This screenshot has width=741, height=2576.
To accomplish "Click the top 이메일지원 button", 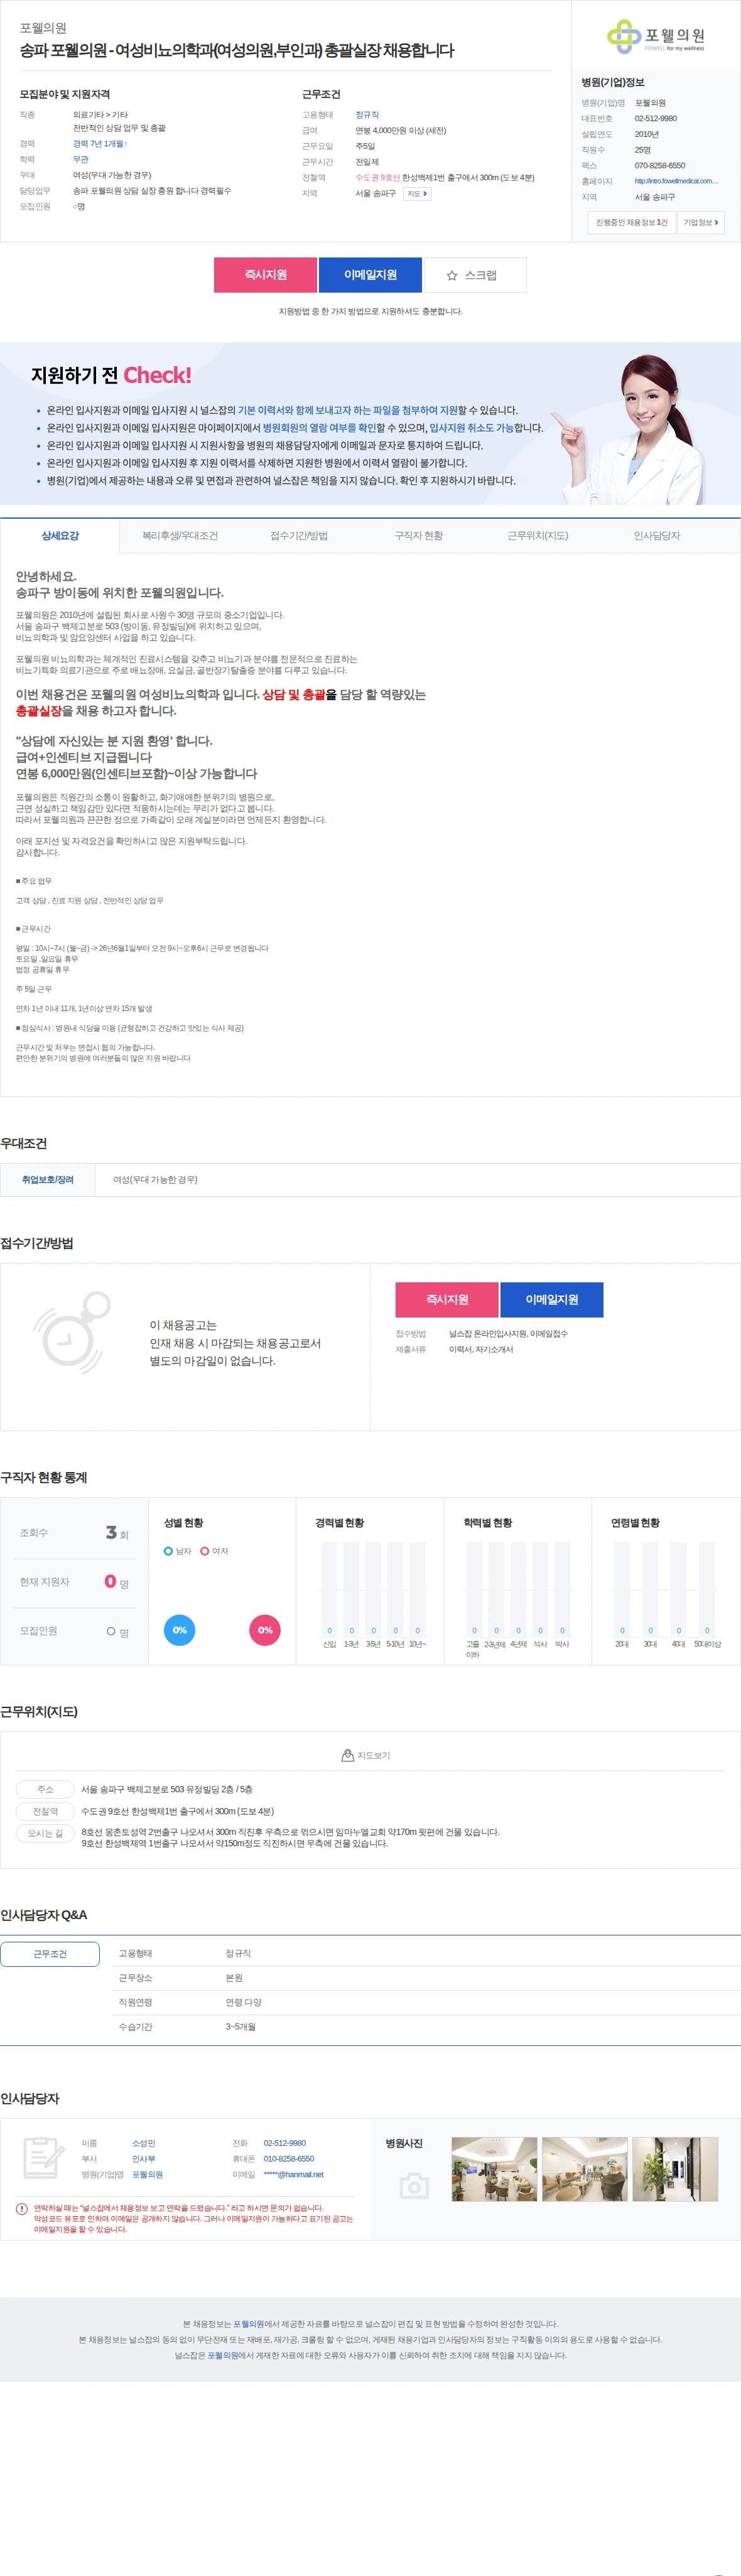I will click(370, 275).
